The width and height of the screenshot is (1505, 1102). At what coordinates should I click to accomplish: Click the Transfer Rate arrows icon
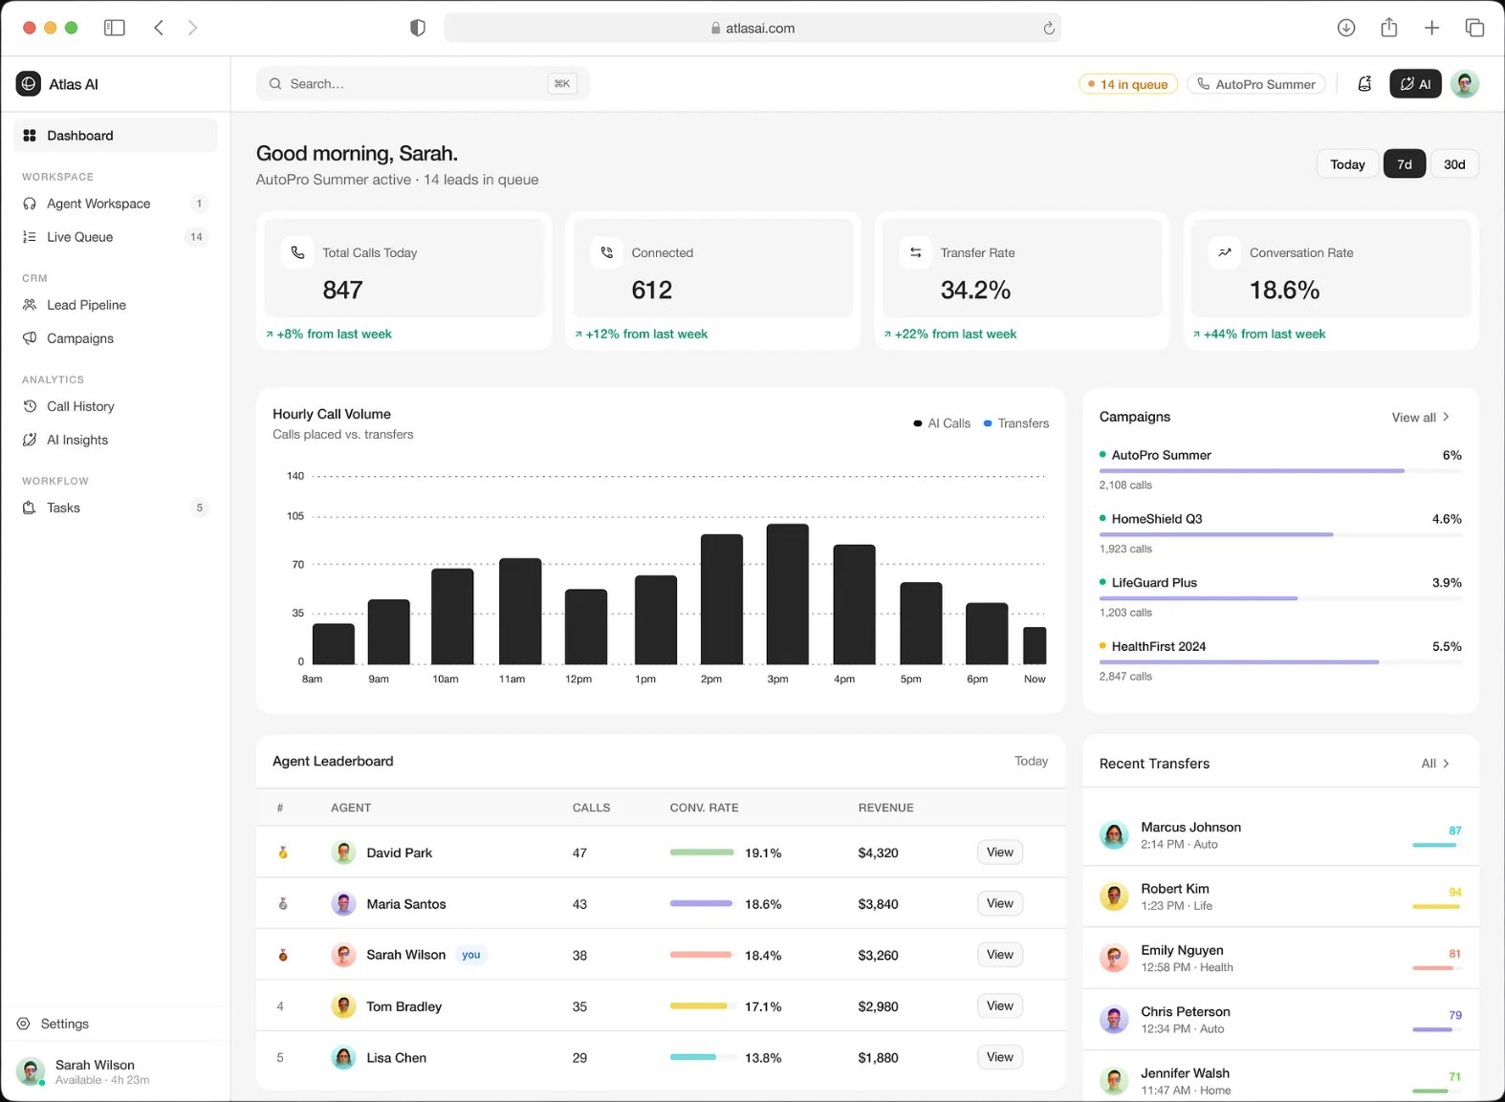[x=915, y=252]
